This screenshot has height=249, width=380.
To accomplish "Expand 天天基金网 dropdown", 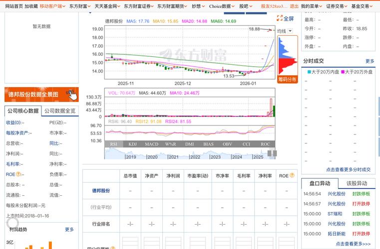I will (x=107, y=6).
